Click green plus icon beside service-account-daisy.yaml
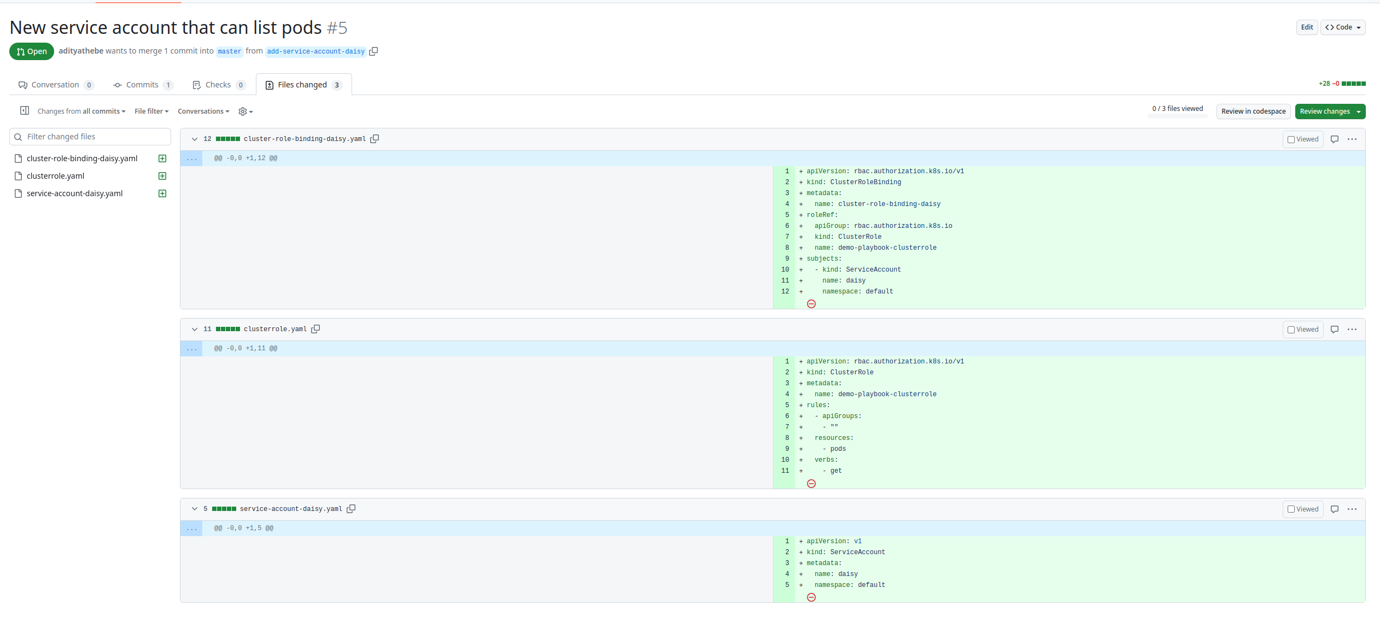 point(162,193)
